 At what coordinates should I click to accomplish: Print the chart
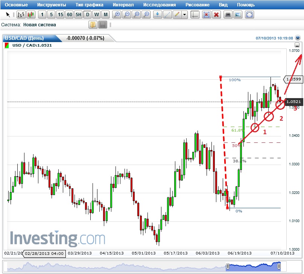[228, 15]
